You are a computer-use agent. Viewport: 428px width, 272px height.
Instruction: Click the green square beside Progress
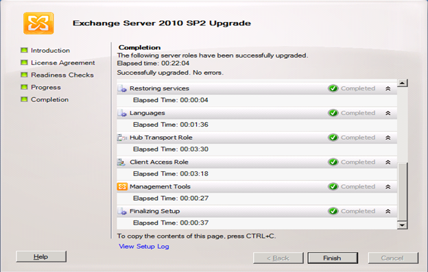tap(24, 87)
